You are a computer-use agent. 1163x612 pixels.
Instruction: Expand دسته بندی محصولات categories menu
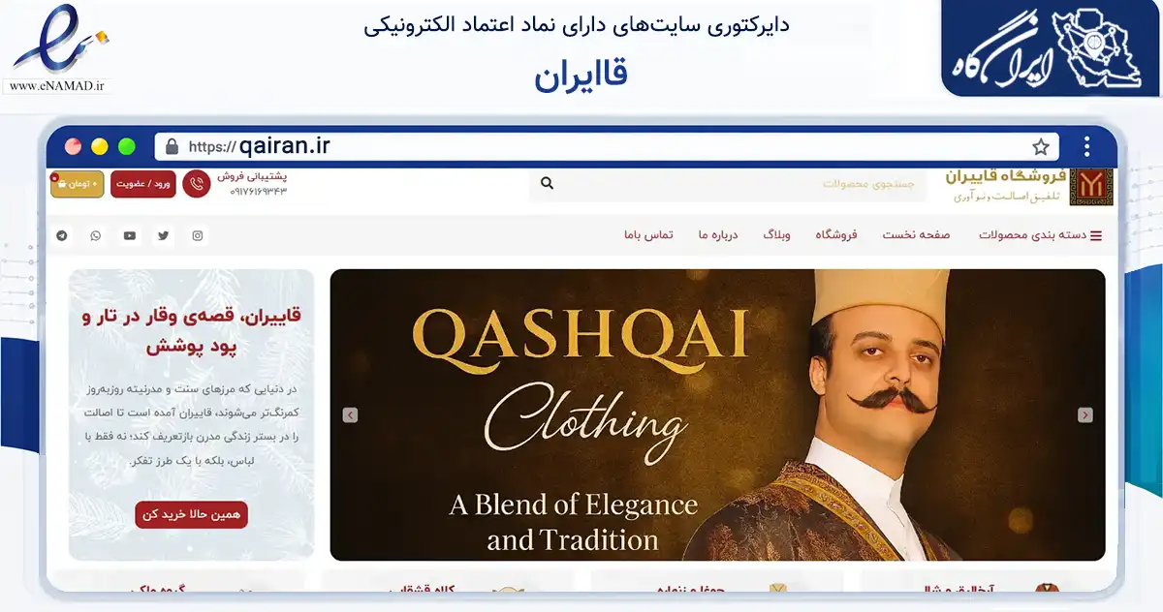point(1040,235)
